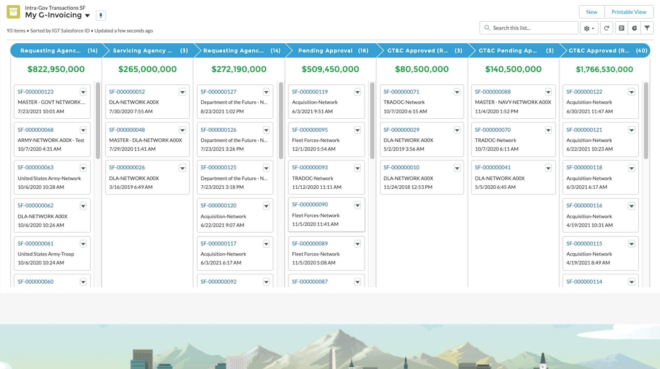Click the Intra-Gov Transactions object icon
Viewport: 660px width, 369px height.
[13, 12]
